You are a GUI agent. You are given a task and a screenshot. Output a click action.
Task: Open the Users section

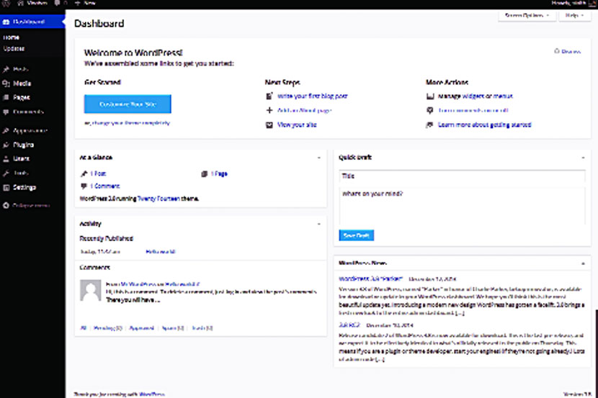point(21,158)
